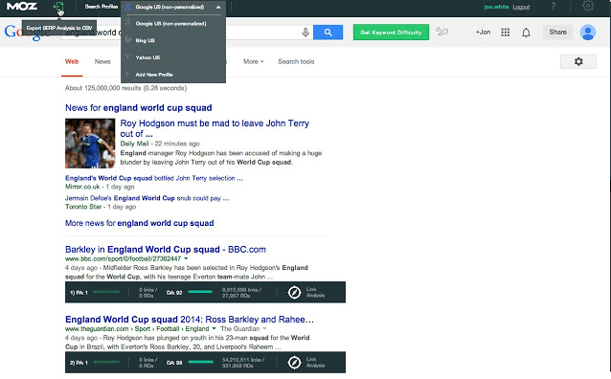Open Link Analysis compass for BBC result
This screenshot has width=611, height=379.
[x=294, y=292]
